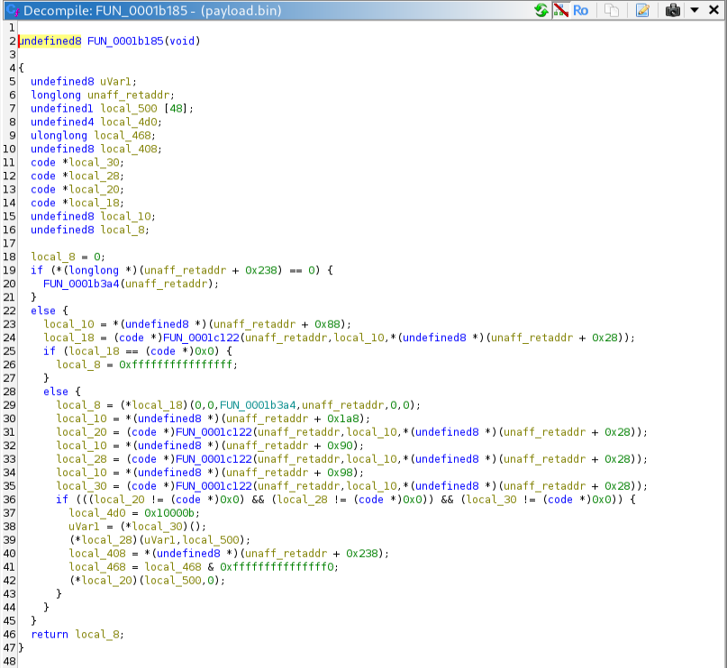Close the Decompile panel

[714, 10]
